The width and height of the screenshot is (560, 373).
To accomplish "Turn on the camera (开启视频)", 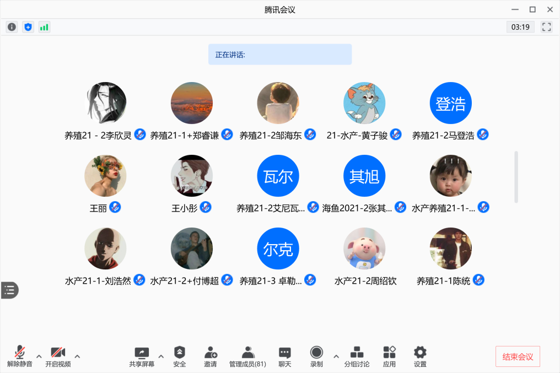I will (x=58, y=356).
